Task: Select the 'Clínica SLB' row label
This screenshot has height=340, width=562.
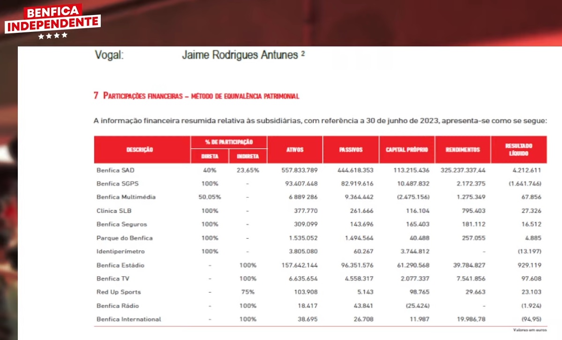Action: 113,211
